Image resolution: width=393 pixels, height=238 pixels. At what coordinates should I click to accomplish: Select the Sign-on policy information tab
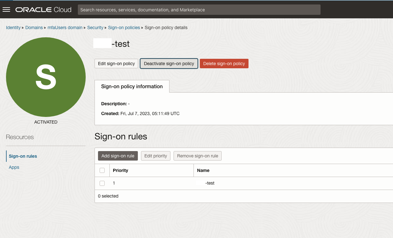pos(132,86)
